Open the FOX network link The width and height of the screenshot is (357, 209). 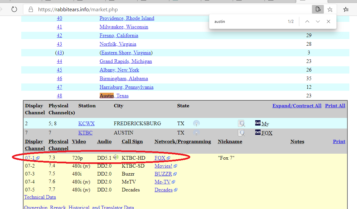tap(160, 158)
